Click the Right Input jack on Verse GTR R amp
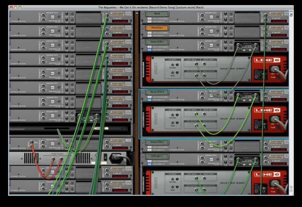Screen dimensions: 302x207 204,114
